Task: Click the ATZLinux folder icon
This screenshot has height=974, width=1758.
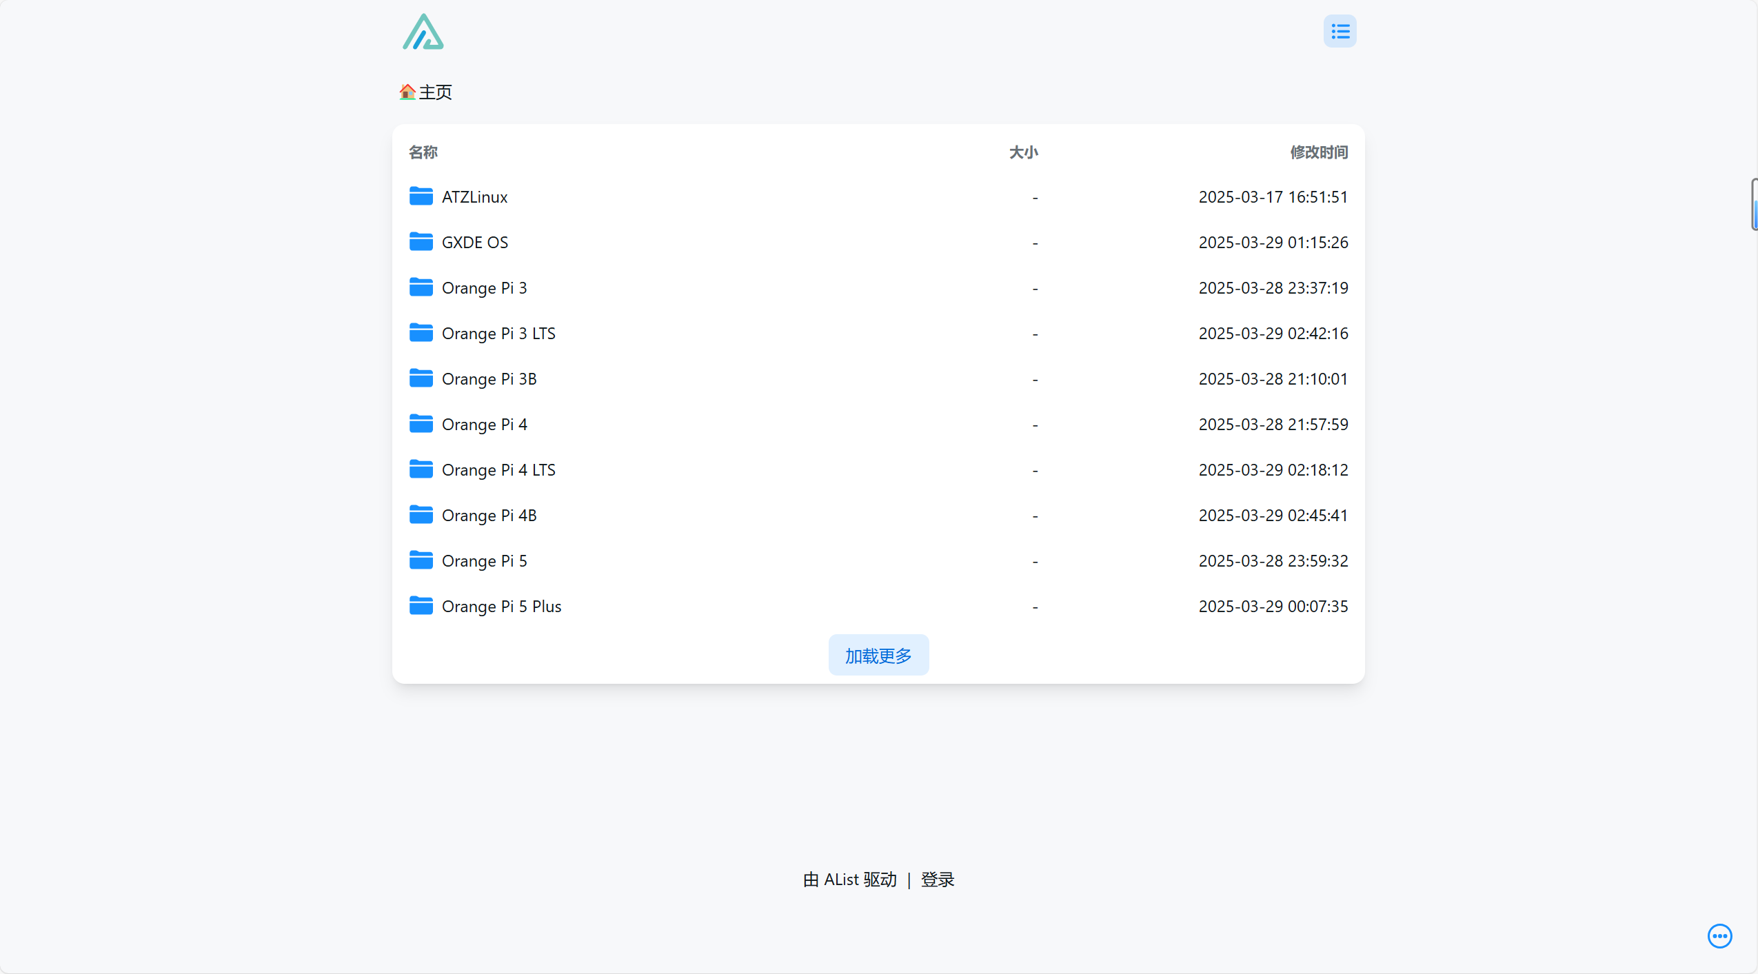Action: click(421, 196)
